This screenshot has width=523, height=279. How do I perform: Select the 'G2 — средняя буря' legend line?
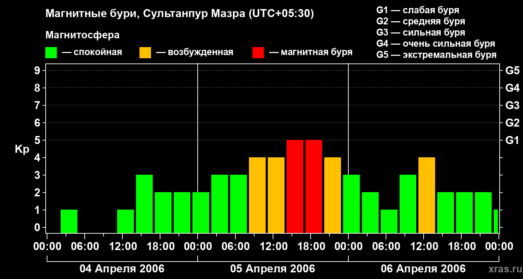click(421, 21)
